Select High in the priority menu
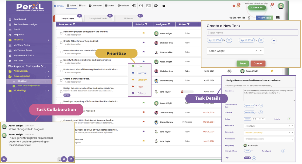Screen dimensions: 302x164 [140, 87]
